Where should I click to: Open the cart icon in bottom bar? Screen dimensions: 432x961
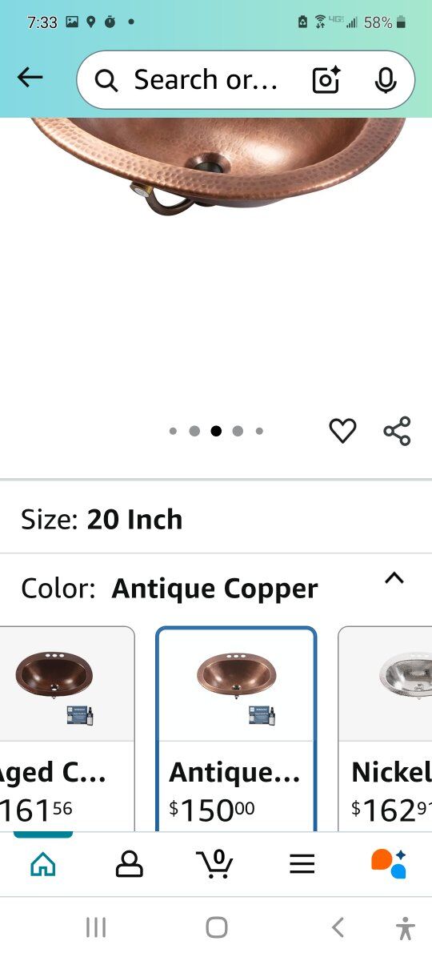click(x=214, y=863)
